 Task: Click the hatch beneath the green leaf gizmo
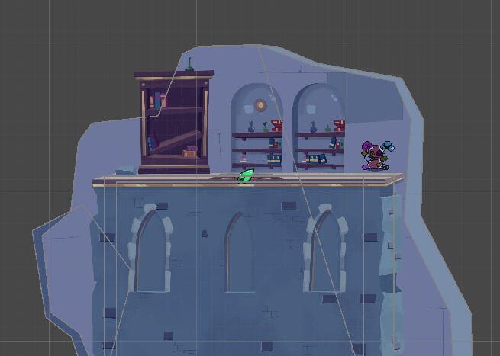click(x=245, y=181)
